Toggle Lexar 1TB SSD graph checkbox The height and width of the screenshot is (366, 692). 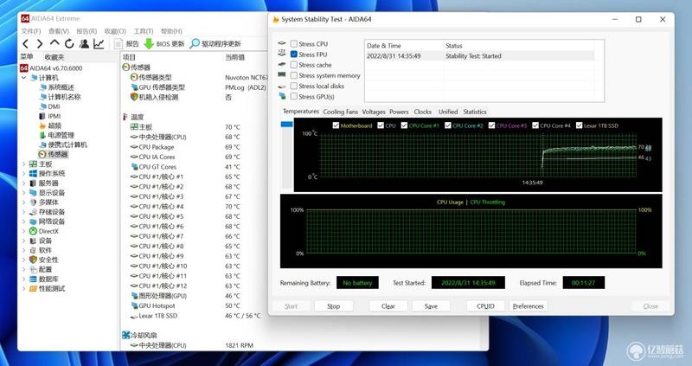(x=580, y=125)
